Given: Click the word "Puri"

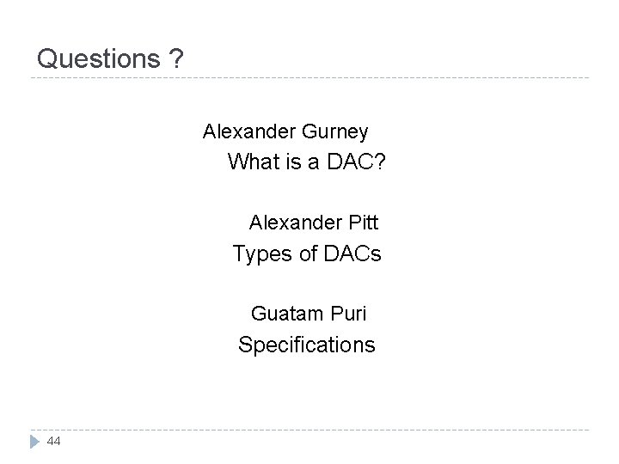Looking at the screenshot, I should click(x=347, y=314).
